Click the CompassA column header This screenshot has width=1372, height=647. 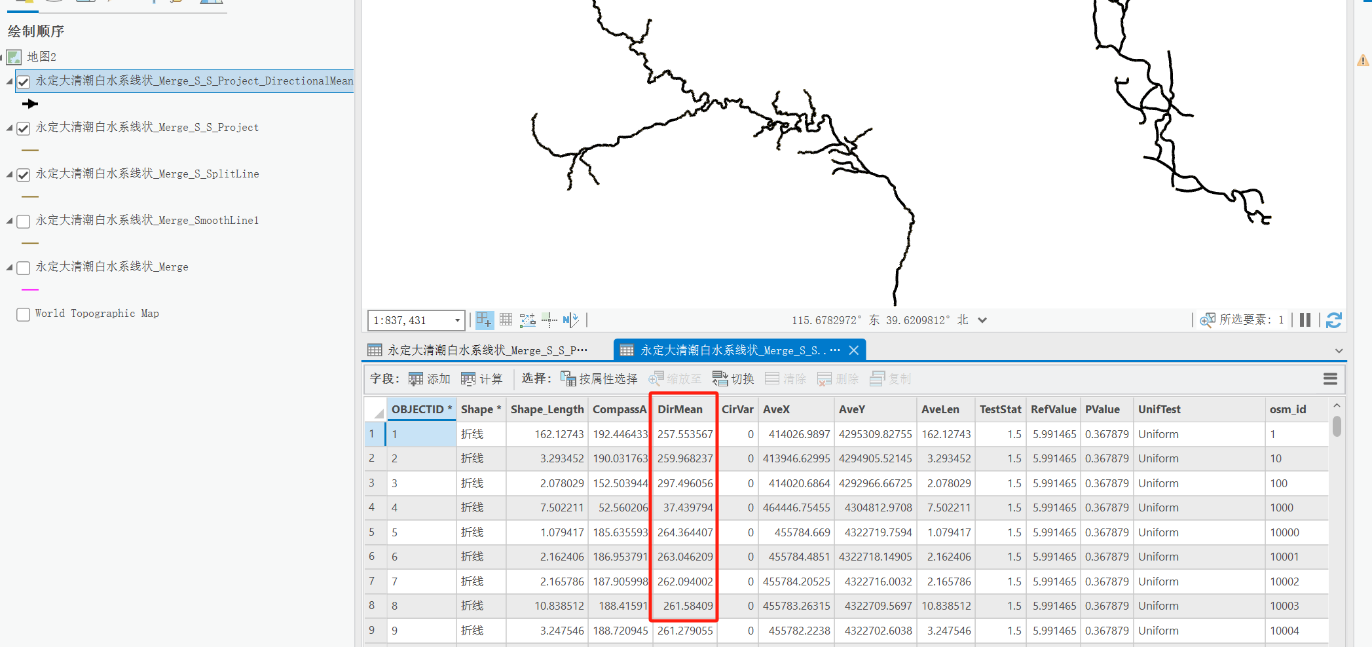pos(620,409)
